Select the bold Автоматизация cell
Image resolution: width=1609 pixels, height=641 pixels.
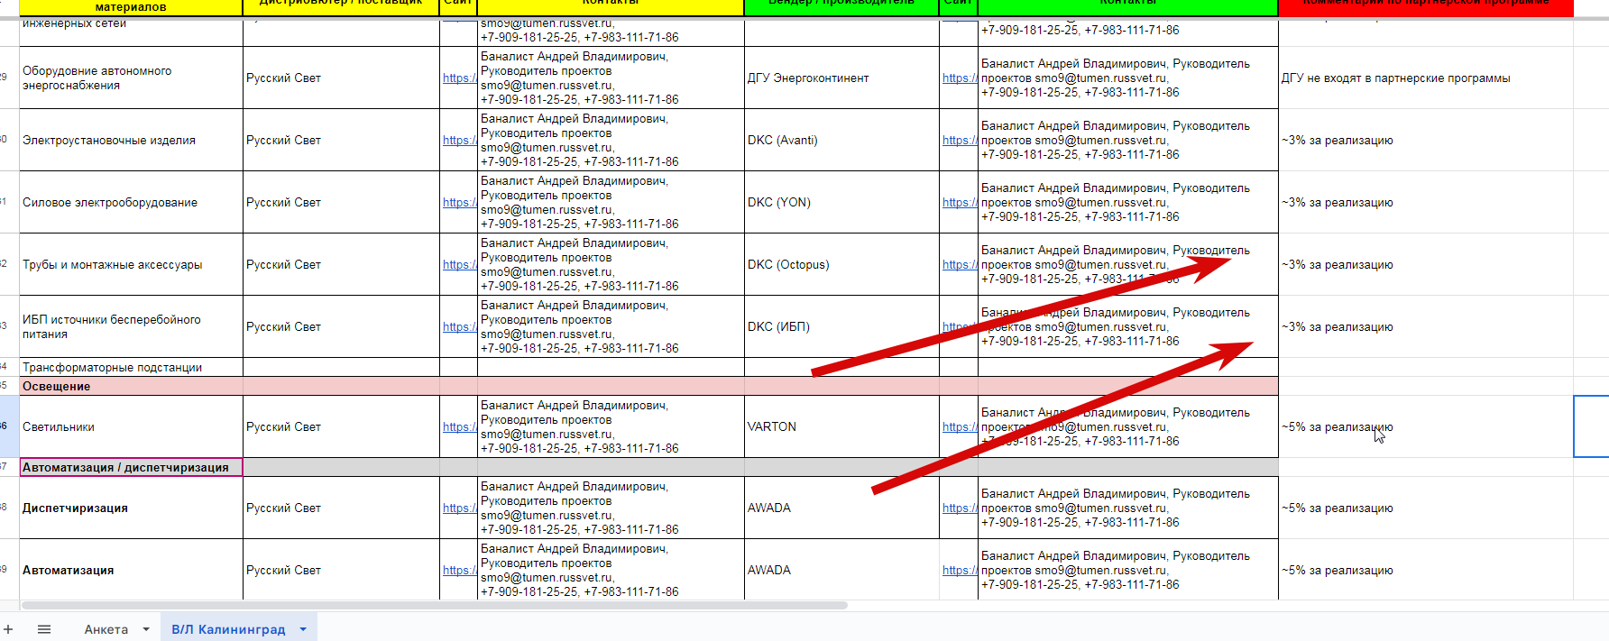pyautogui.click(x=131, y=570)
